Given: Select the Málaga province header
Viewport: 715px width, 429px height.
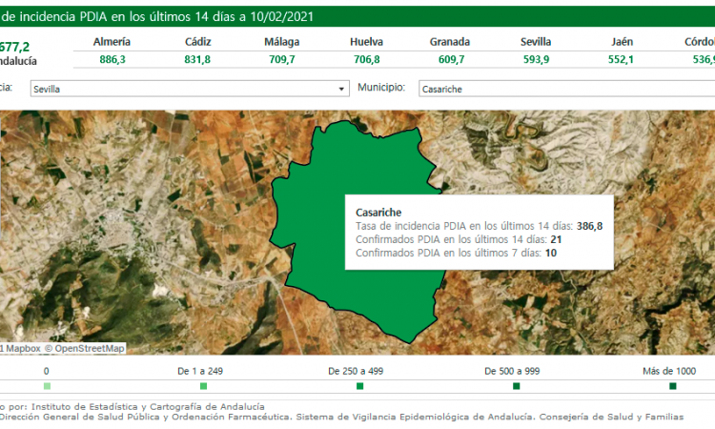Looking at the screenshot, I should tap(281, 42).
